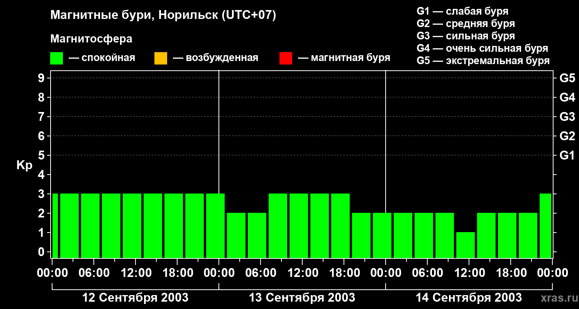This screenshot has width=579, height=309.
Task: Click legend line 'G1 — слабая буря'
Action: coord(462,11)
